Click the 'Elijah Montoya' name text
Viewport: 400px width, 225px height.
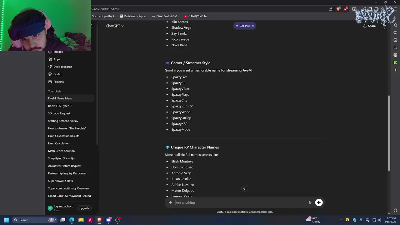point(182,162)
